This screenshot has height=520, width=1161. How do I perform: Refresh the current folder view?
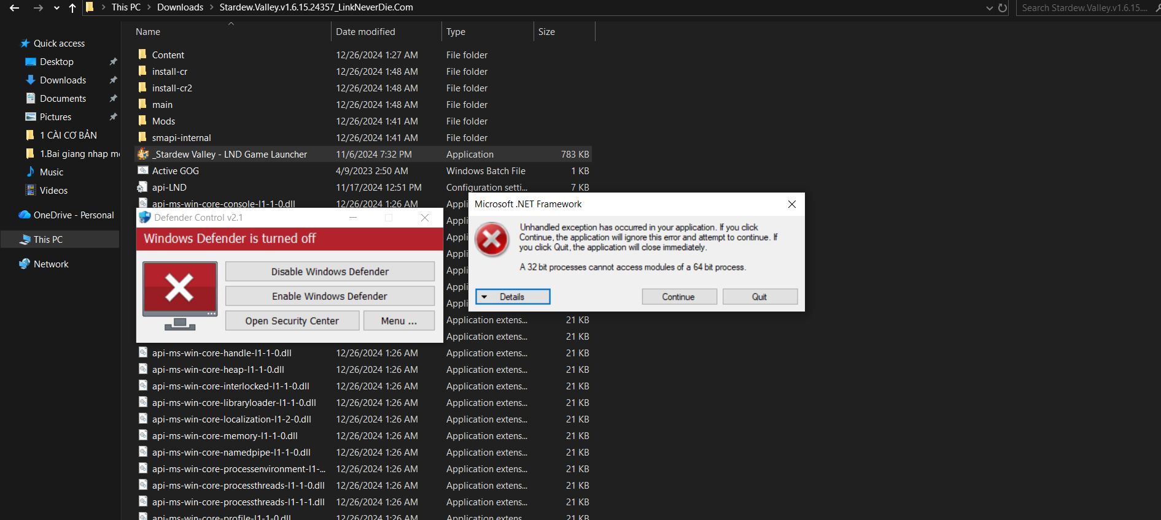[x=1003, y=8]
